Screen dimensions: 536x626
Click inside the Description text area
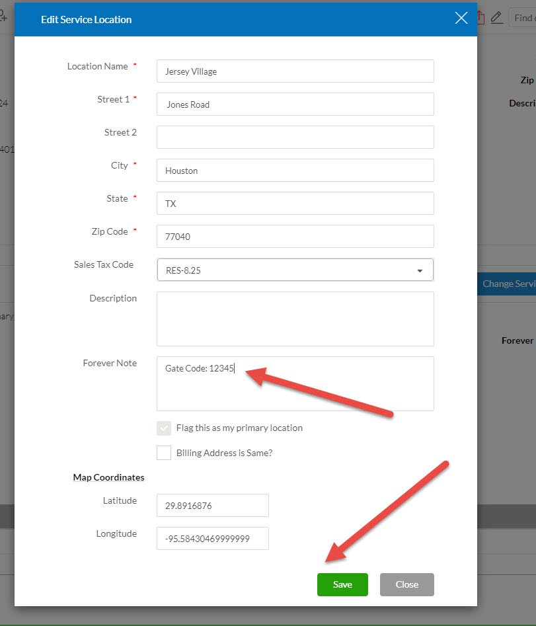[295, 319]
